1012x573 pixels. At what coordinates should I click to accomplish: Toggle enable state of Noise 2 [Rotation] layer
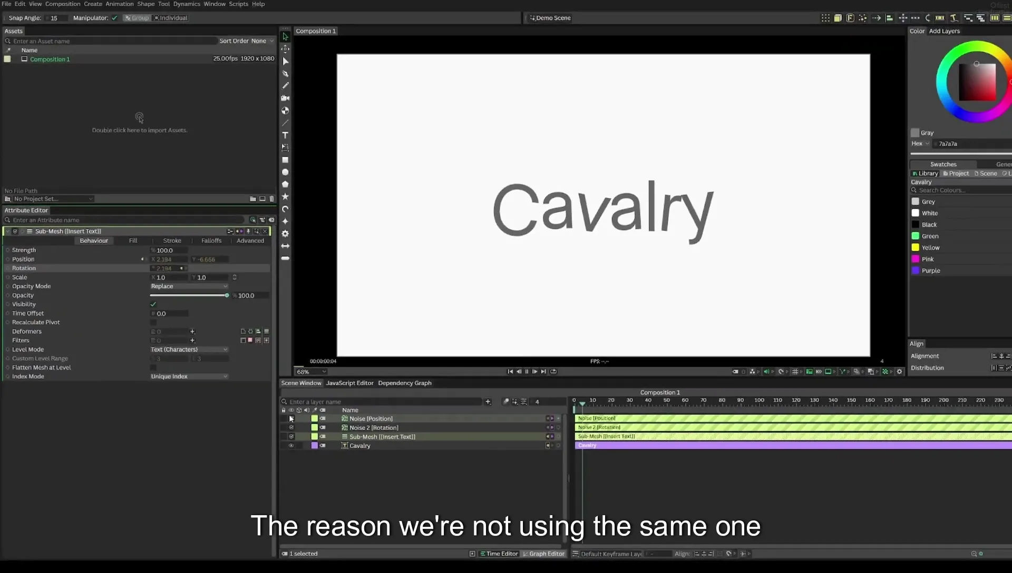click(291, 428)
